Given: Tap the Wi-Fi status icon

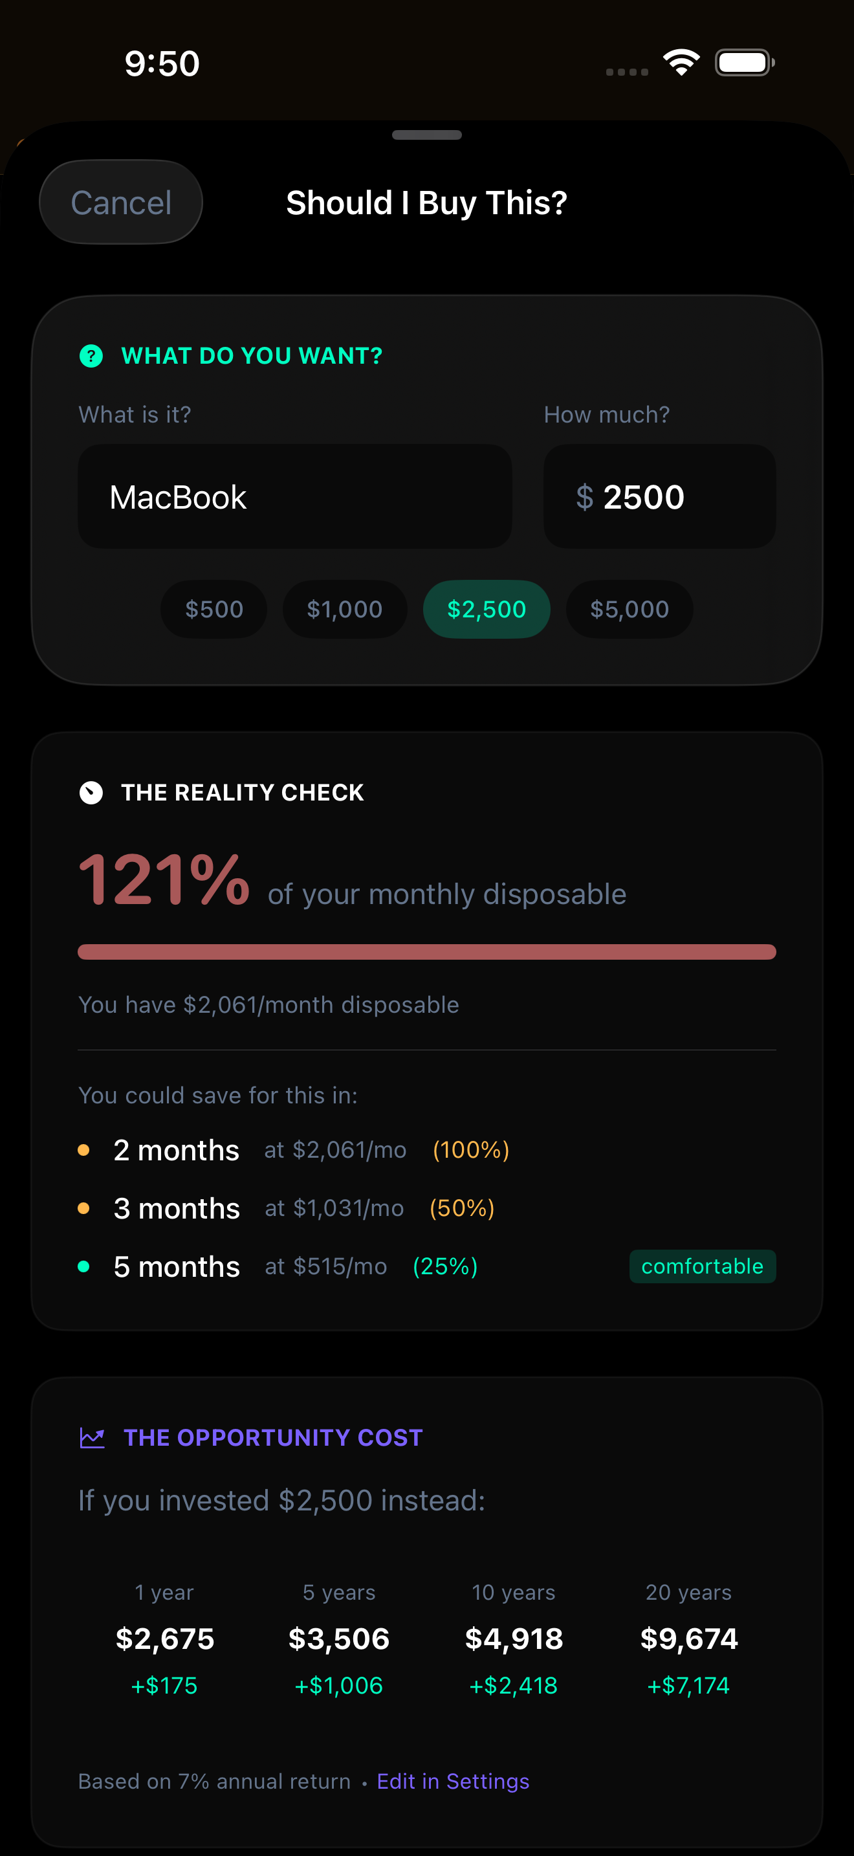Looking at the screenshot, I should point(681,63).
